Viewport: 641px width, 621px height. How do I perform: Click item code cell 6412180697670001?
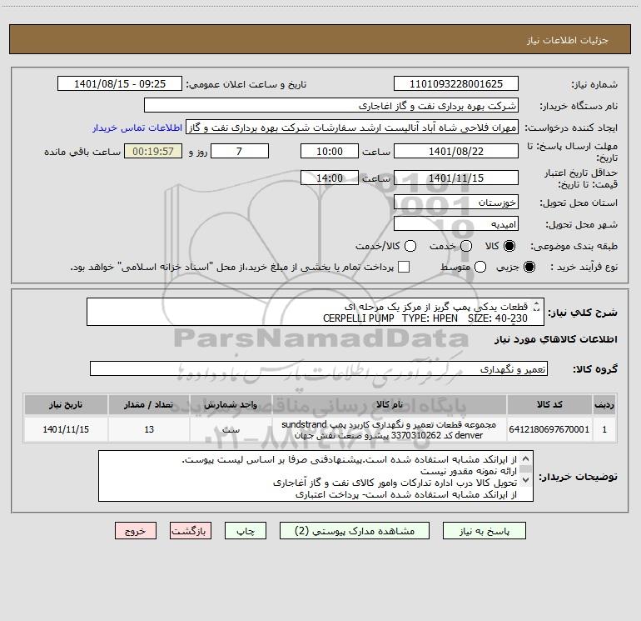click(x=549, y=429)
